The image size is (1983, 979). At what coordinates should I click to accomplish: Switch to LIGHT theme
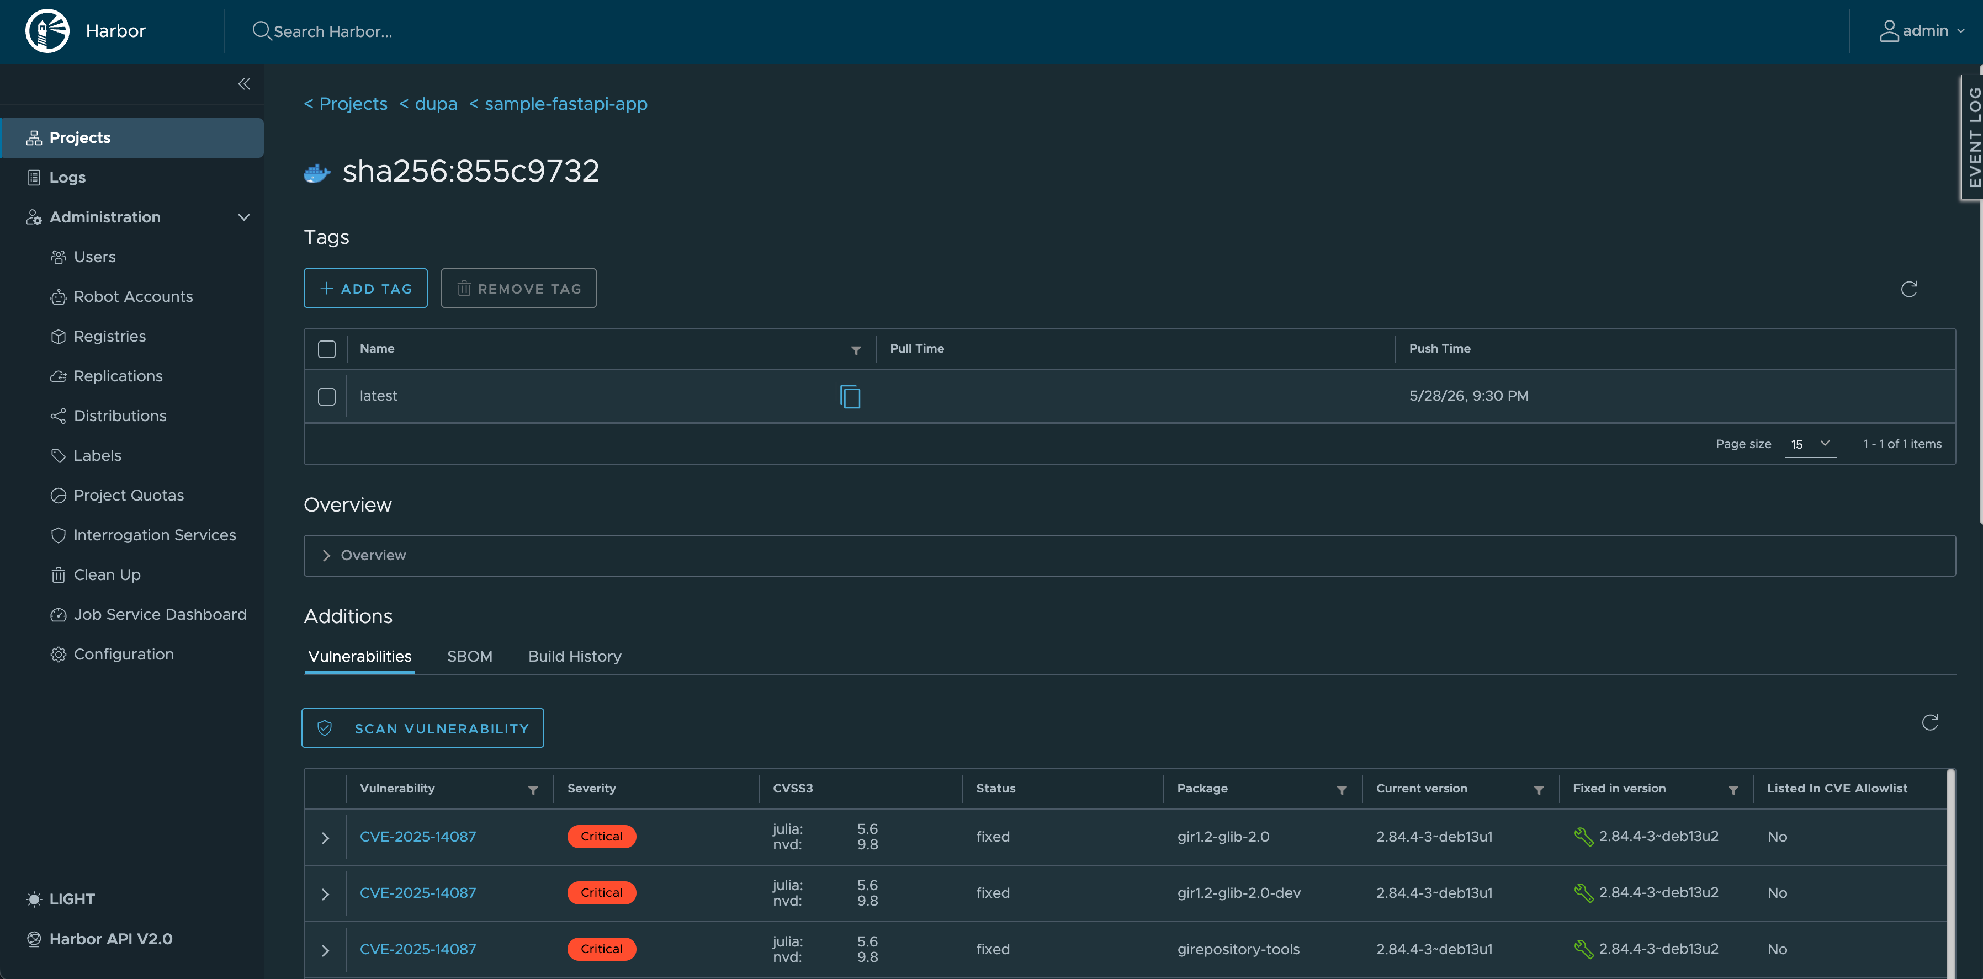pyautogui.click(x=61, y=899)
